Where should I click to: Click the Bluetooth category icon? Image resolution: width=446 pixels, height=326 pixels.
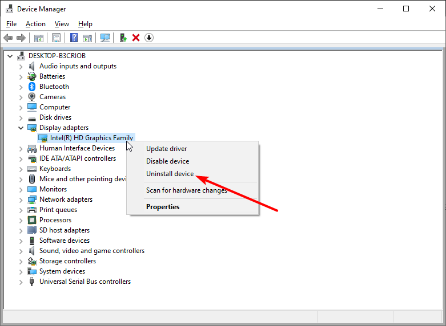(32, 87)
